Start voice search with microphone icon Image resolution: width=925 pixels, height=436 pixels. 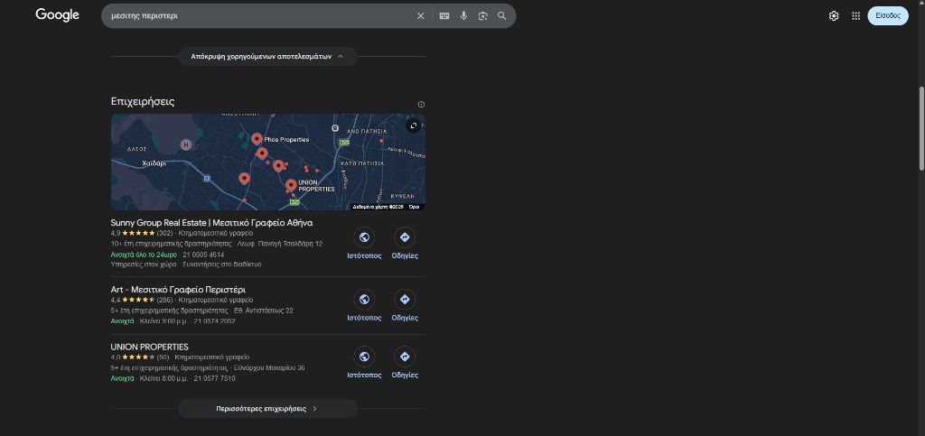[463, 16]
